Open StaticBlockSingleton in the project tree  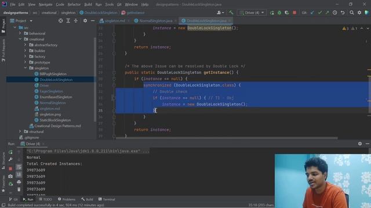click(55, 120)
